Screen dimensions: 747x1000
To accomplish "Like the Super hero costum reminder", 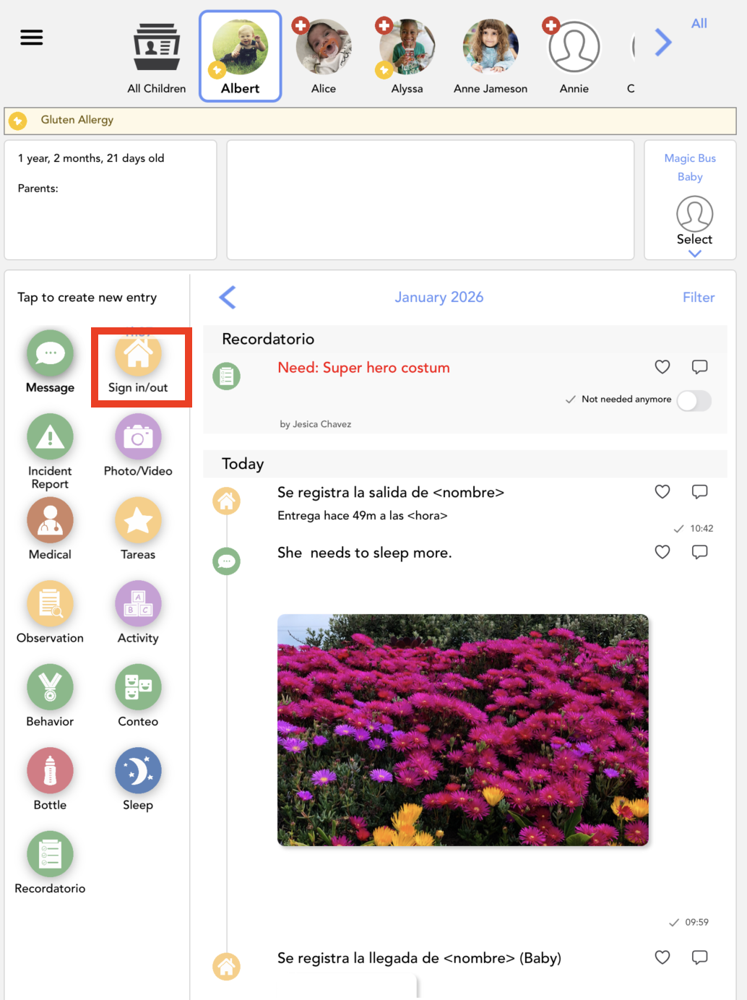I will pos(662,367).
